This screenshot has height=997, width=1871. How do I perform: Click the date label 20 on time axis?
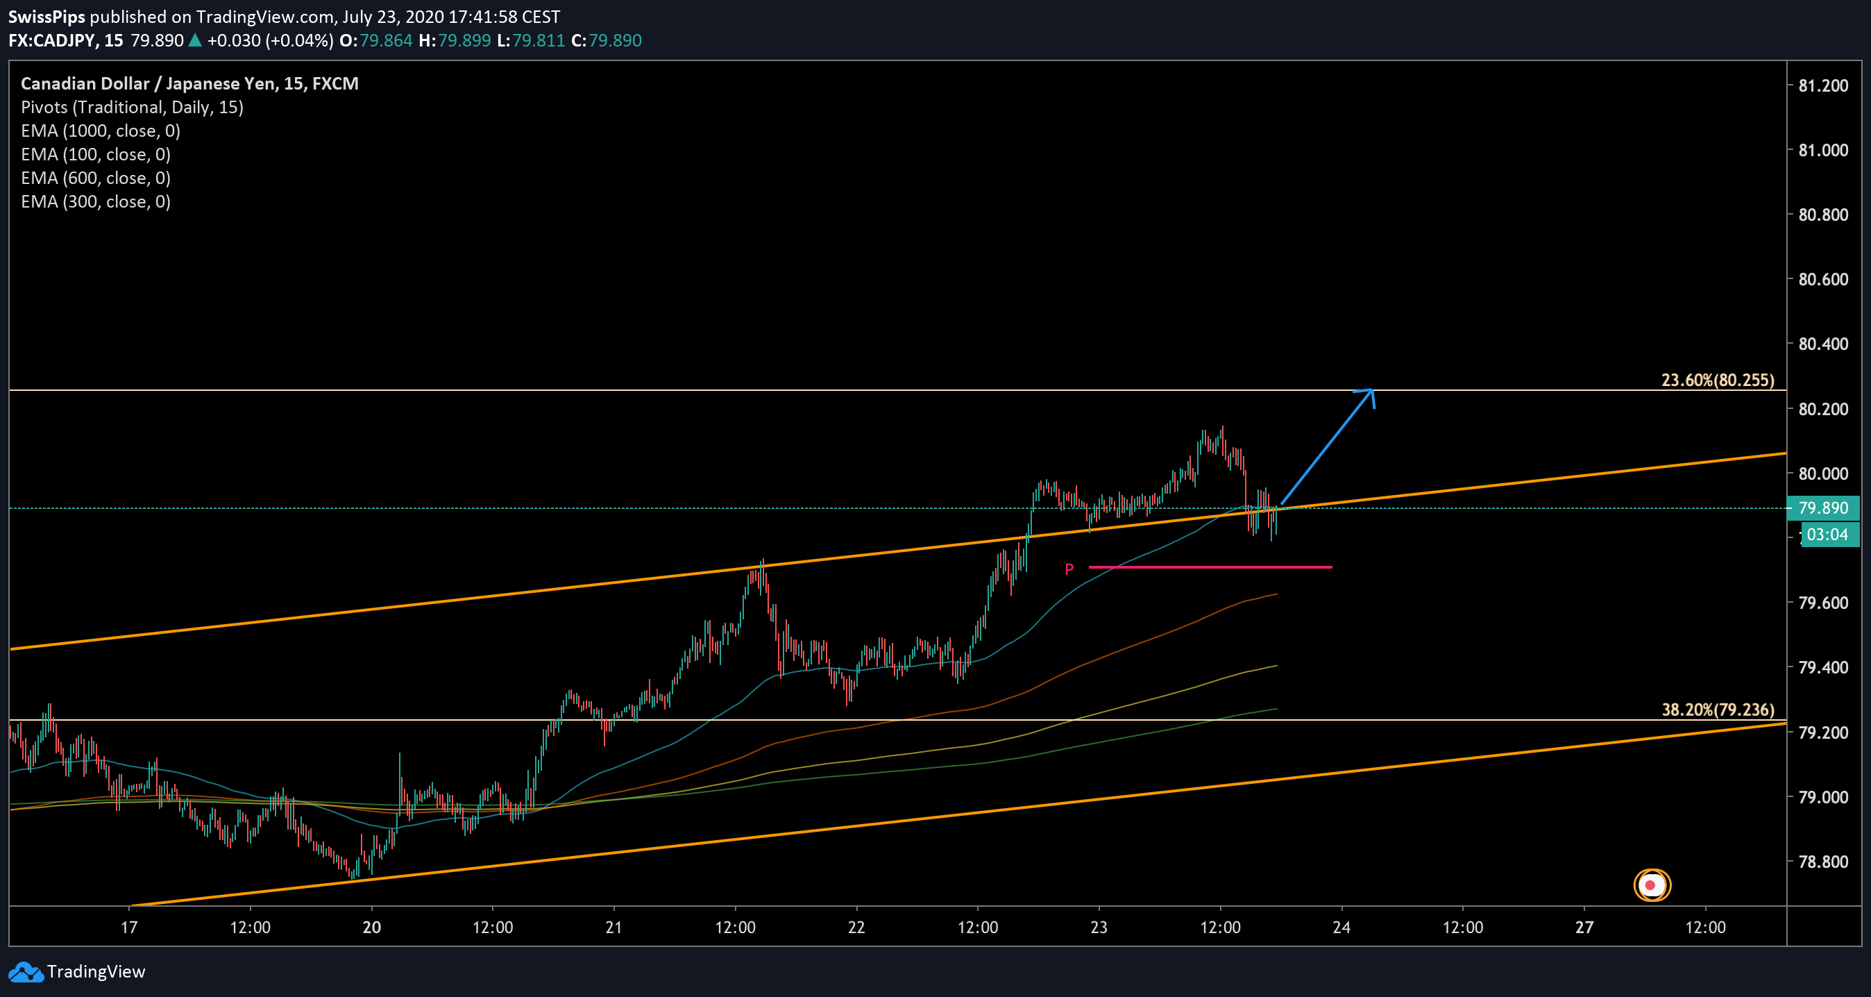372,928
